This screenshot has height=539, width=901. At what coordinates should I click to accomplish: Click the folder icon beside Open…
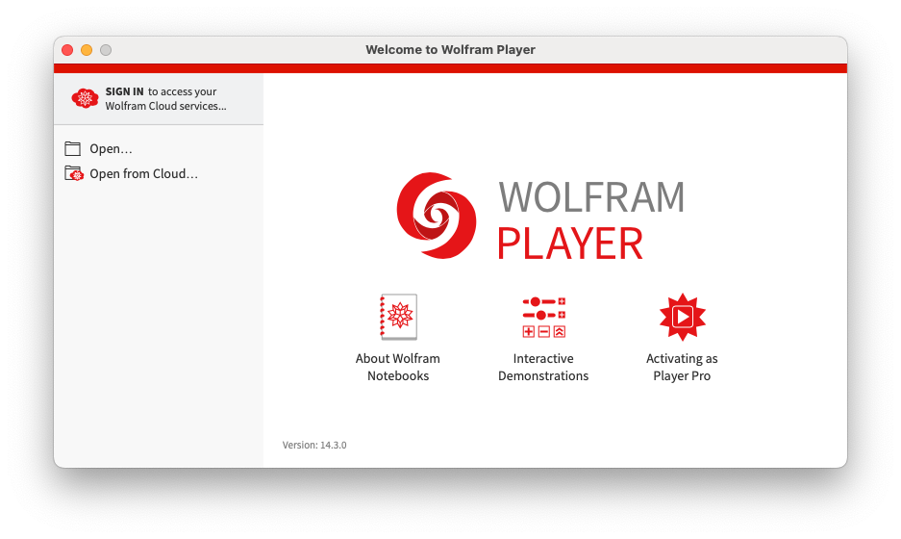click(72, 149)
